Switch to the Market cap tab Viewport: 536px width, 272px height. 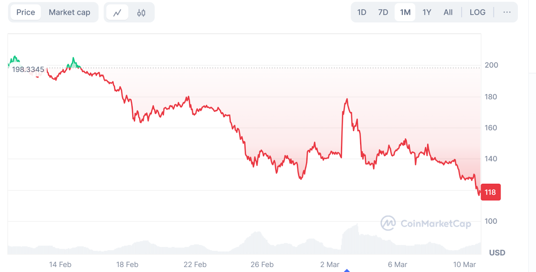69,12
